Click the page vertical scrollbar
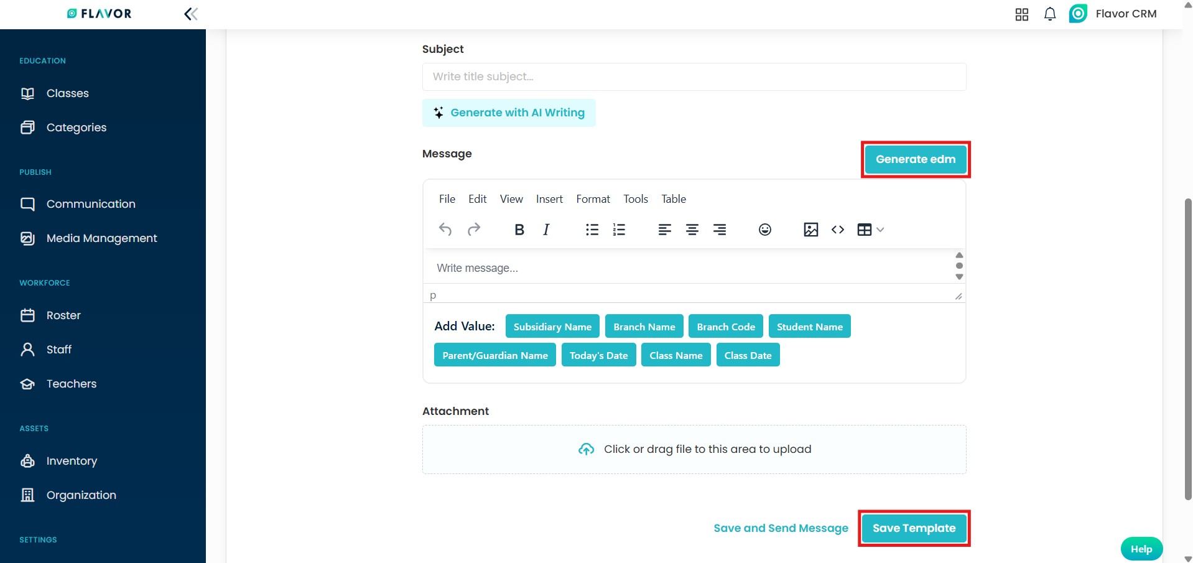 (x=1187, y=348)
